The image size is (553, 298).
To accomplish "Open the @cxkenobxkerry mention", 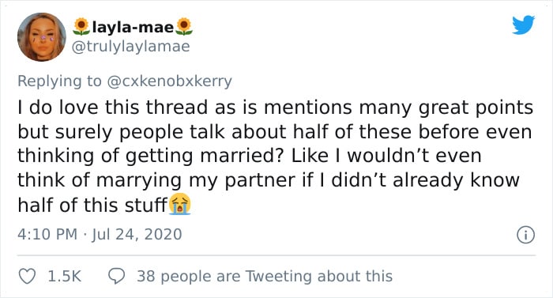I will [x=169, y=81].
